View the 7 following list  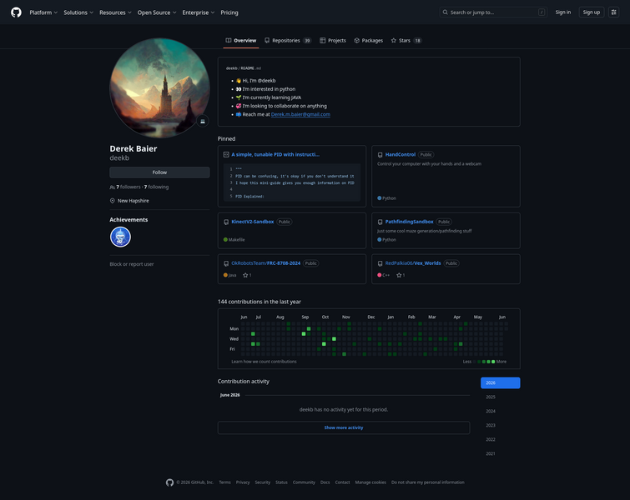pyautogui.click(x=156, y=187)
